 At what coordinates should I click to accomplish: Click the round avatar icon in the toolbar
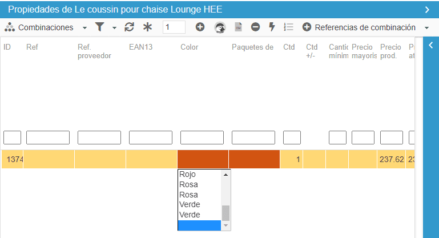pos(220,27)
